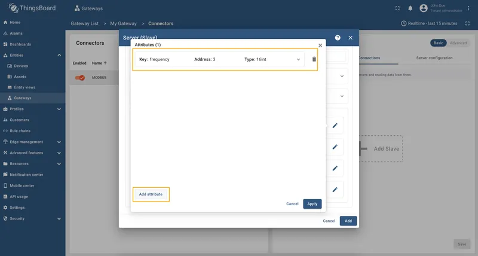Image resolution: width=478 pixels, height=256 pixels.
Task: Toggle fullscreen icon in top bar
Action: click(397, 8)
